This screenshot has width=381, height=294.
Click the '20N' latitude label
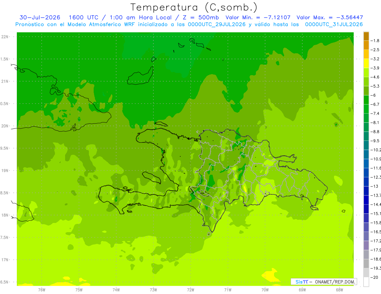[5, 126]
